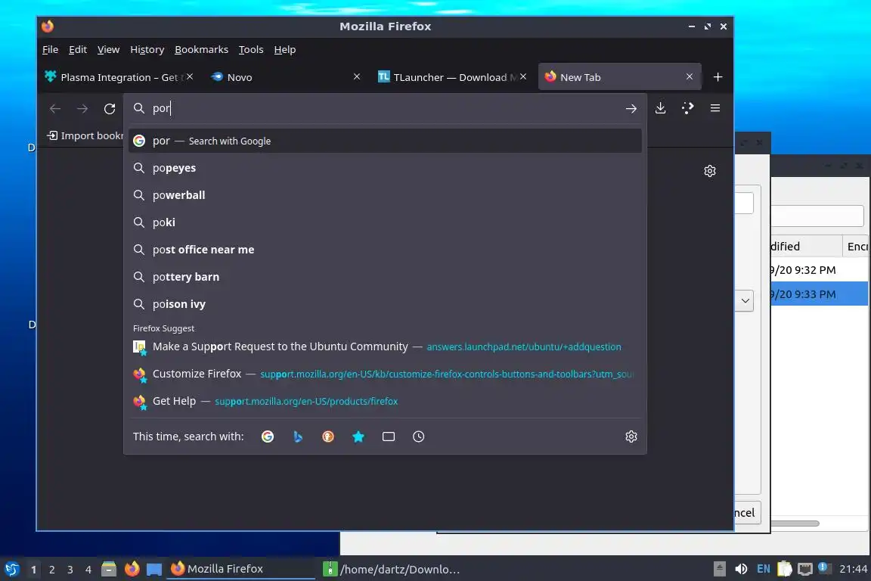
Task: Select row dated 9:32 PM in file list
Action: 820,270
